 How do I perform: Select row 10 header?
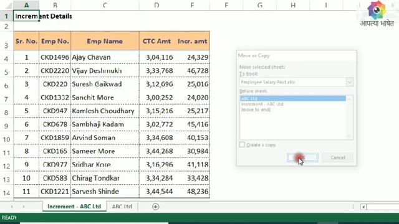[6, 139]
